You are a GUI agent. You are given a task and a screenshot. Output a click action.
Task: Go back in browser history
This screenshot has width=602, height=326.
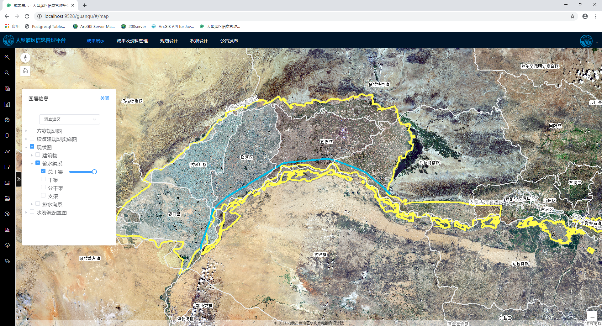pyautogui.click(x=7, y=16)
